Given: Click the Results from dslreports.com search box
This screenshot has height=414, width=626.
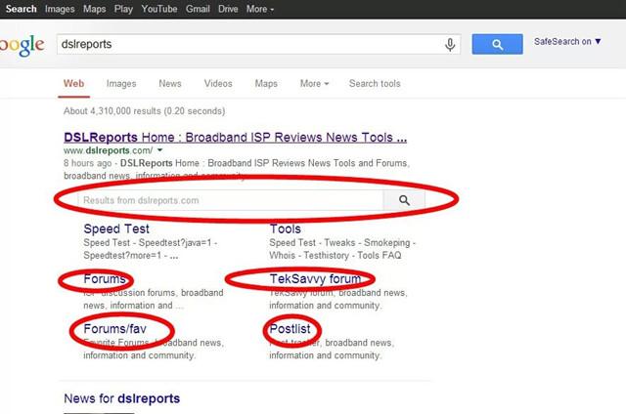Looking at the screenshot, I should (231, 200).
